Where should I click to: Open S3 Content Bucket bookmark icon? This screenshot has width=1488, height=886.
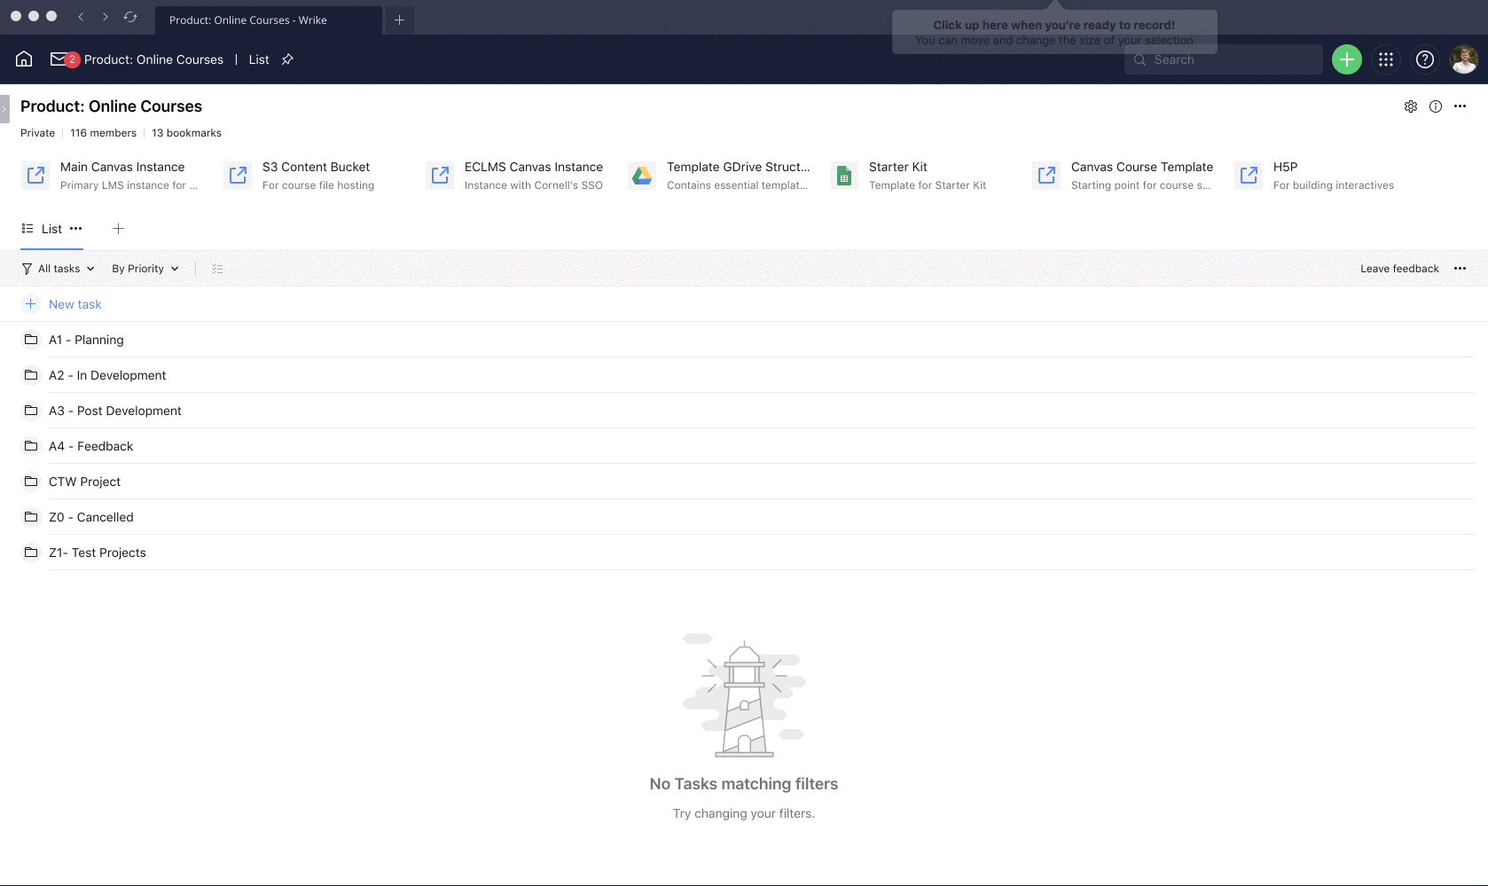pos(238,176)
